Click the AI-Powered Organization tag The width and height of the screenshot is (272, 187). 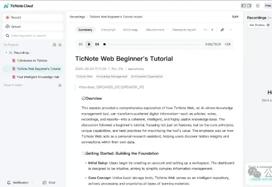click(x=147, y=76)
